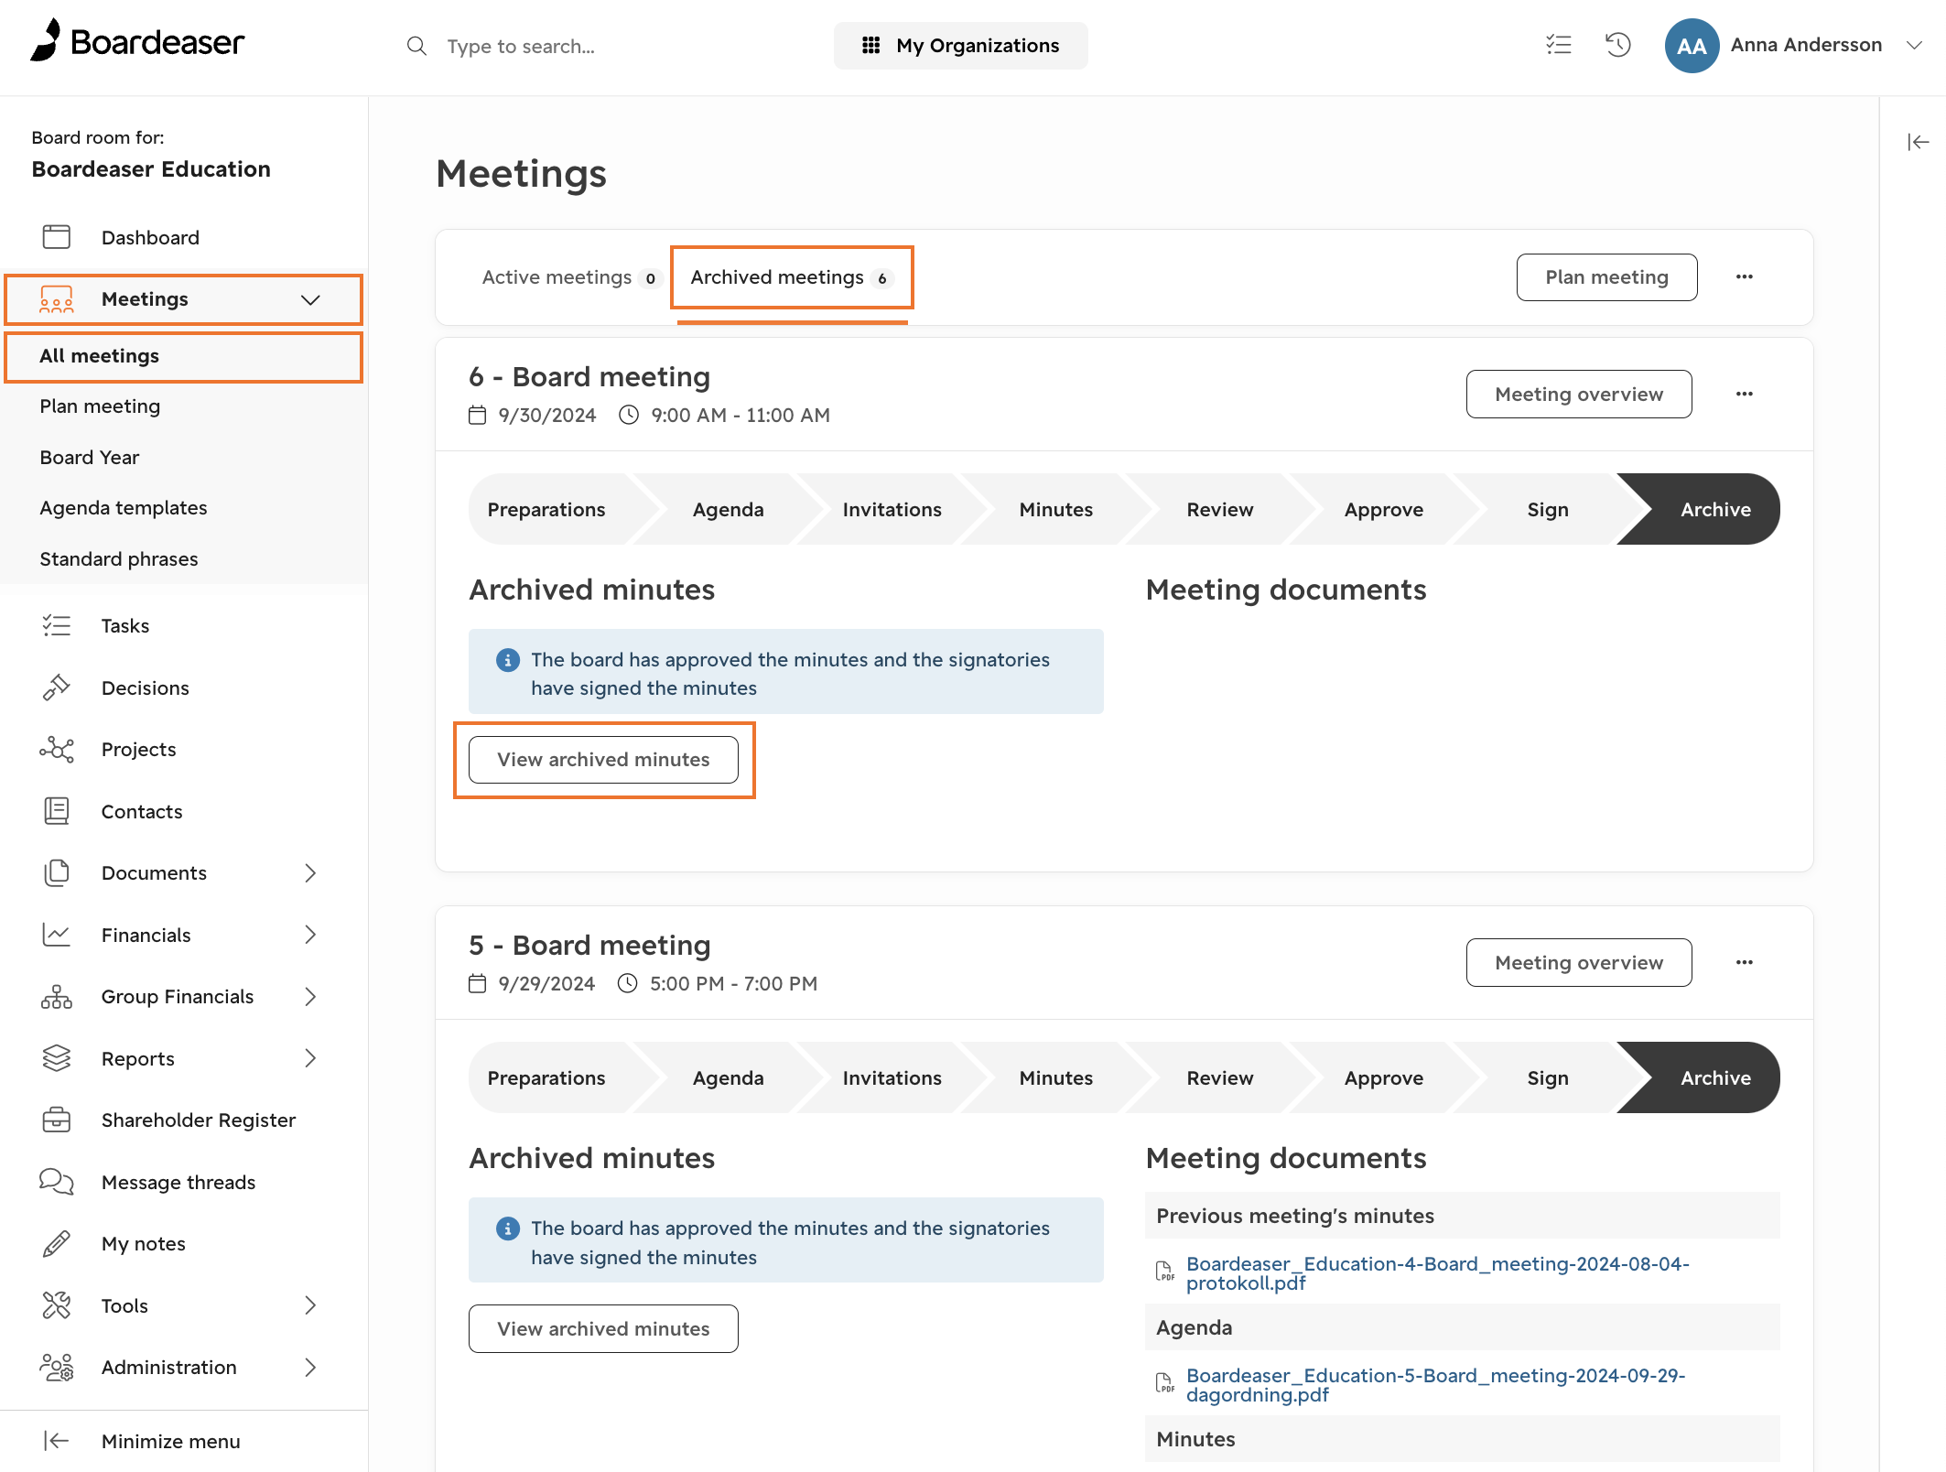
Task: Select the Approve step of meeting 6
Action: click(x=1383, y=509)
